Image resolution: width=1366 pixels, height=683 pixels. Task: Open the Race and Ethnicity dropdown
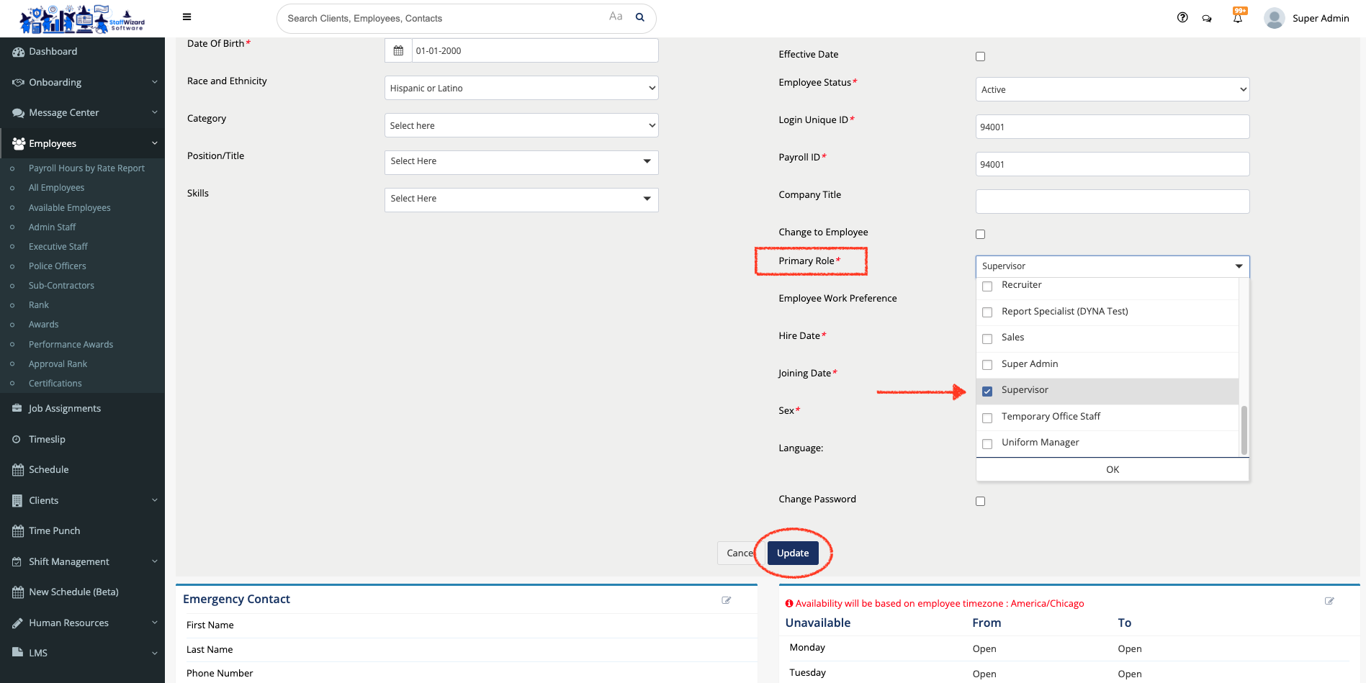click(x=521, y=89)
